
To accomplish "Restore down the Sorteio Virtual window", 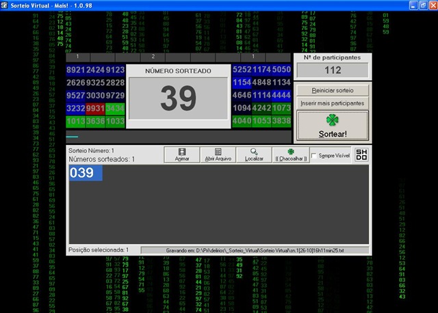I will [x=423, y=5].
